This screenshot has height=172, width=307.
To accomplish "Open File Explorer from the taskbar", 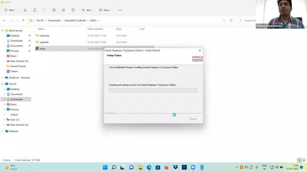I will (x=140, y=167).
